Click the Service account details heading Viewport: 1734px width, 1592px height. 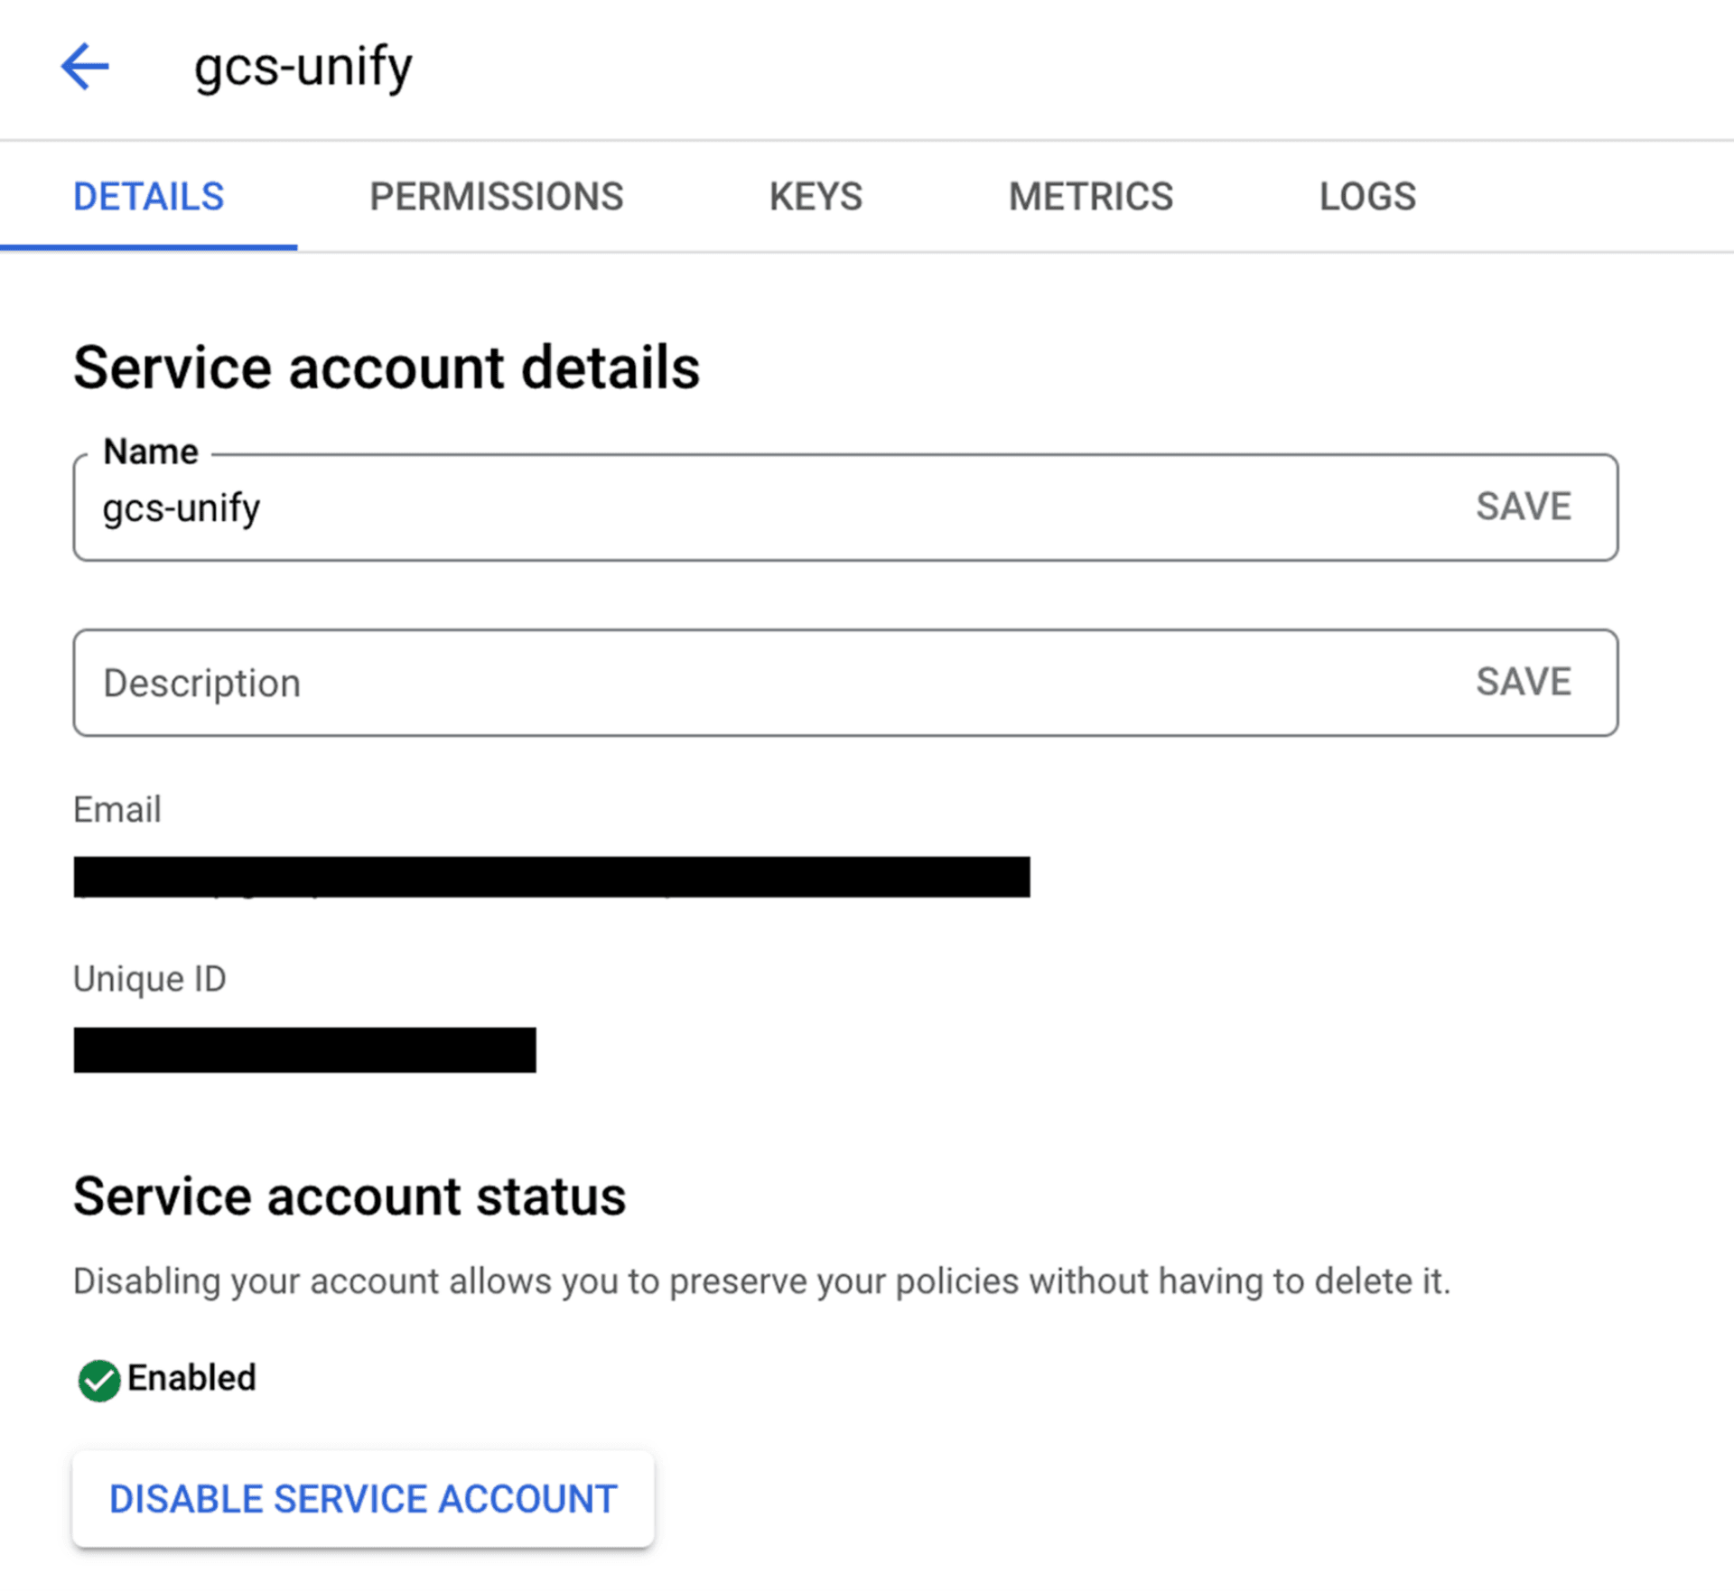387,368
